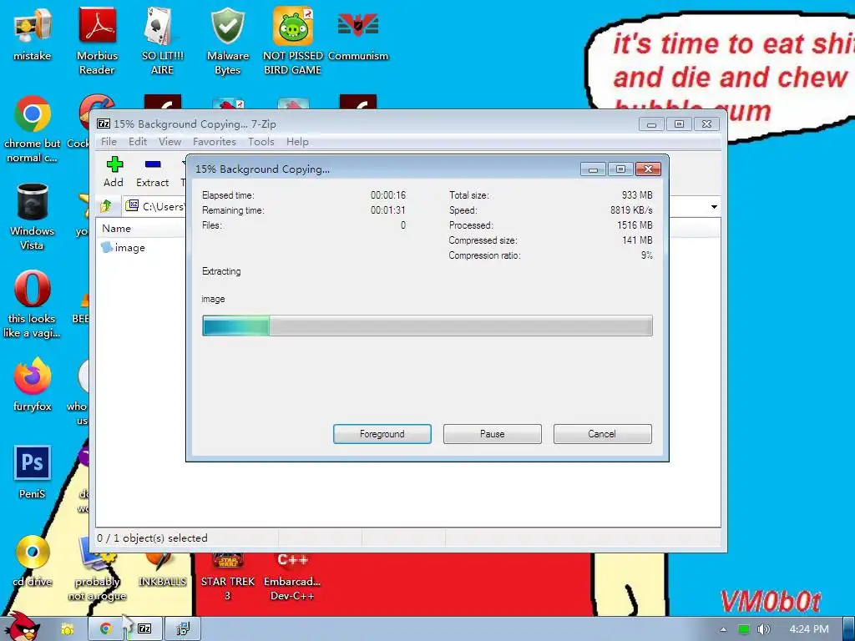Cancel the extraction
Screen dimensions: 855x641
(602, 434)
